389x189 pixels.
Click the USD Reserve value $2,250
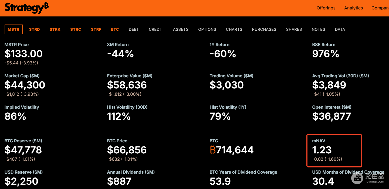(x=21, y=181)
